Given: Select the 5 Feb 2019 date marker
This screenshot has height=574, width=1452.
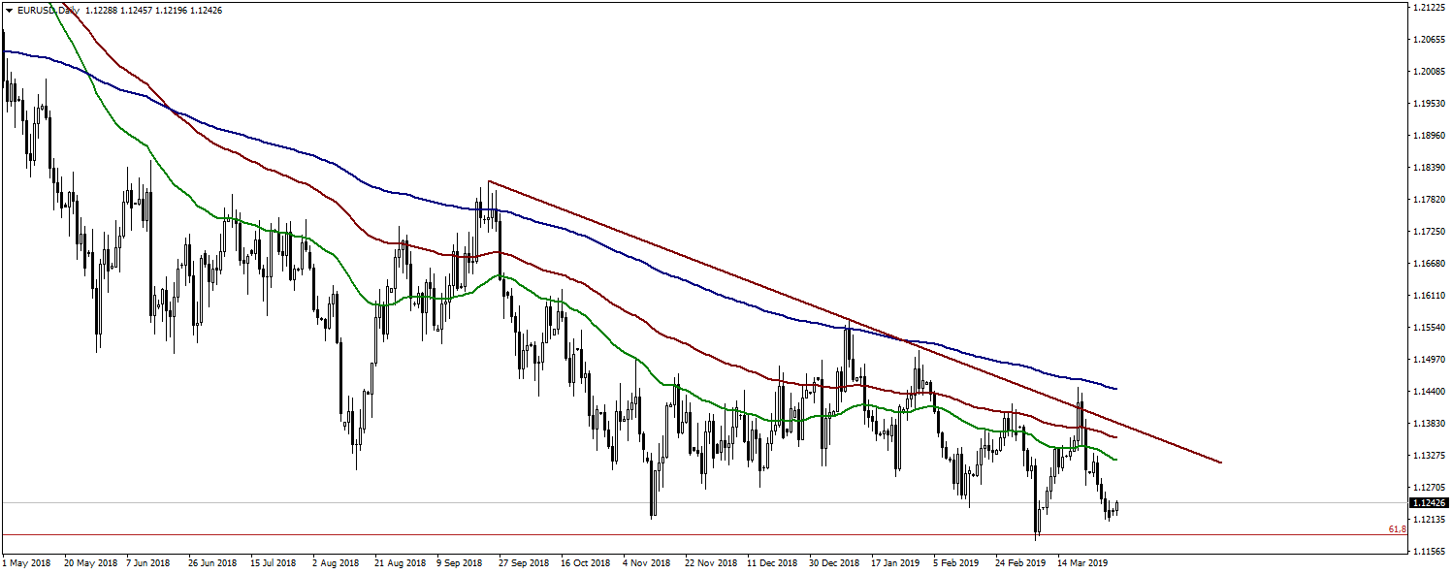Looking at the screenshot, I should point(956,562).
